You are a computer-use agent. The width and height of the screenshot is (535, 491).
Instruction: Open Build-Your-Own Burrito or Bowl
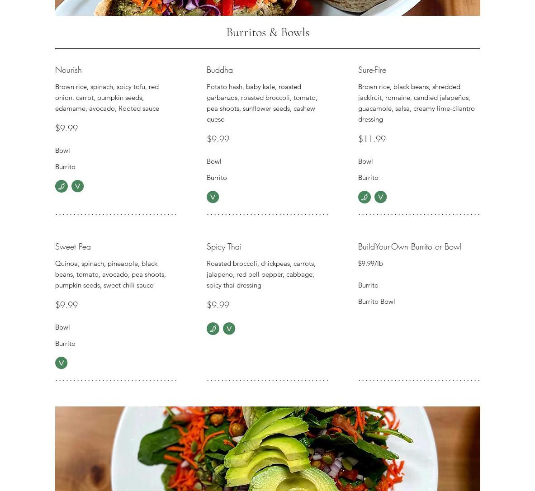(410, 247)
